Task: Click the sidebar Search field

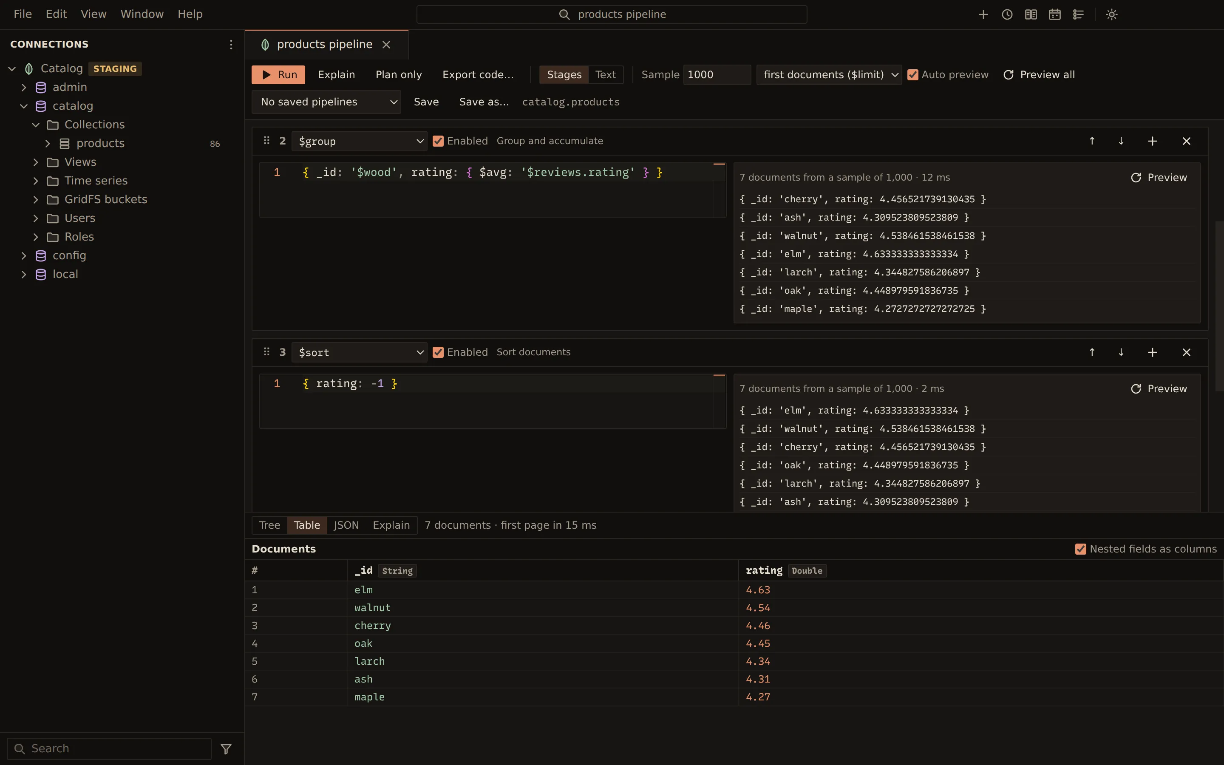Action: click(109, 749)
